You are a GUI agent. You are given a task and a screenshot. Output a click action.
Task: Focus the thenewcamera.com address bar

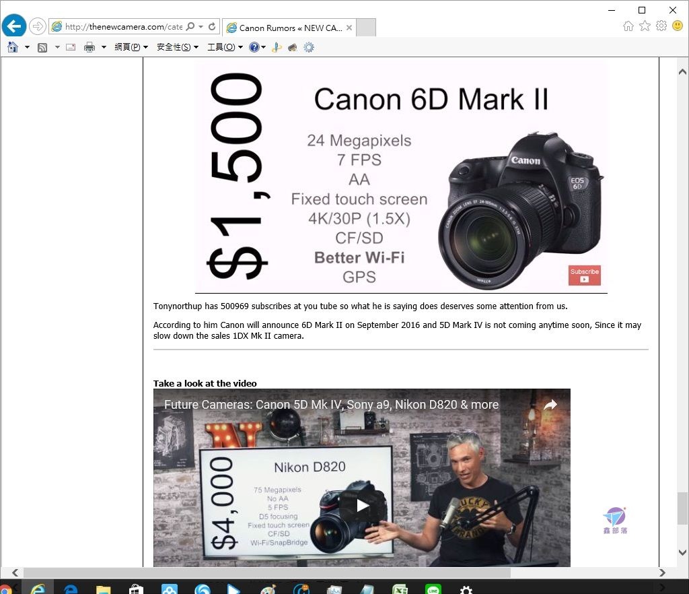point(123,27)
